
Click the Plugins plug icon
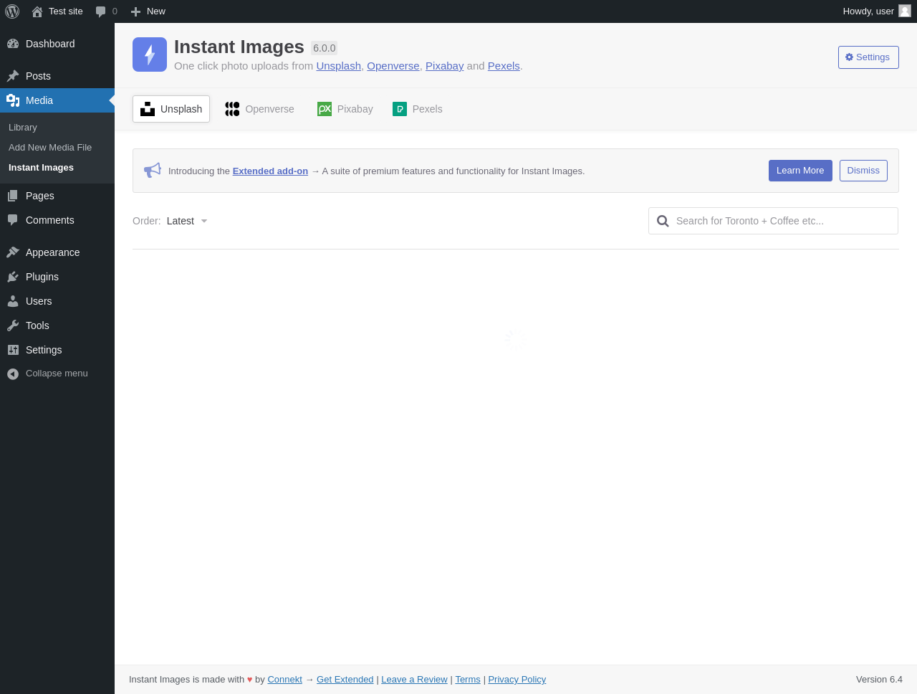pyautogui.click(x=13, y=277)
